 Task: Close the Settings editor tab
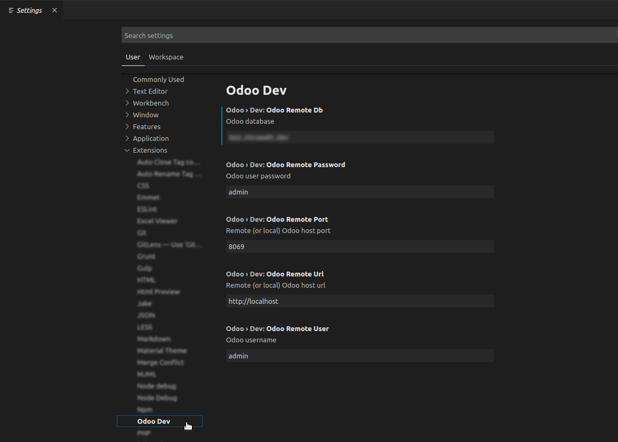54,10
